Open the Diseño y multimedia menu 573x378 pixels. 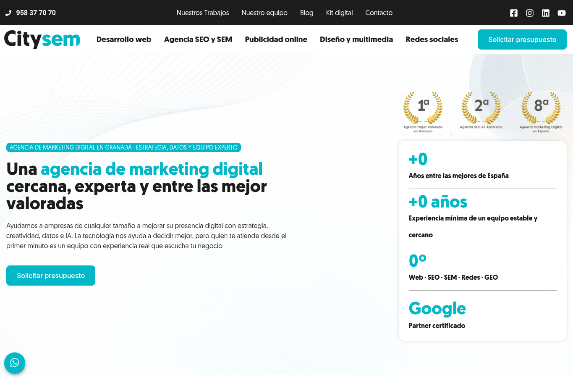[x=356, y=39]
